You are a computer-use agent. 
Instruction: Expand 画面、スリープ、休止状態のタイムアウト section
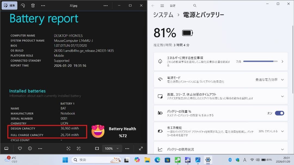pyautogui.click(x=282, y=96)
